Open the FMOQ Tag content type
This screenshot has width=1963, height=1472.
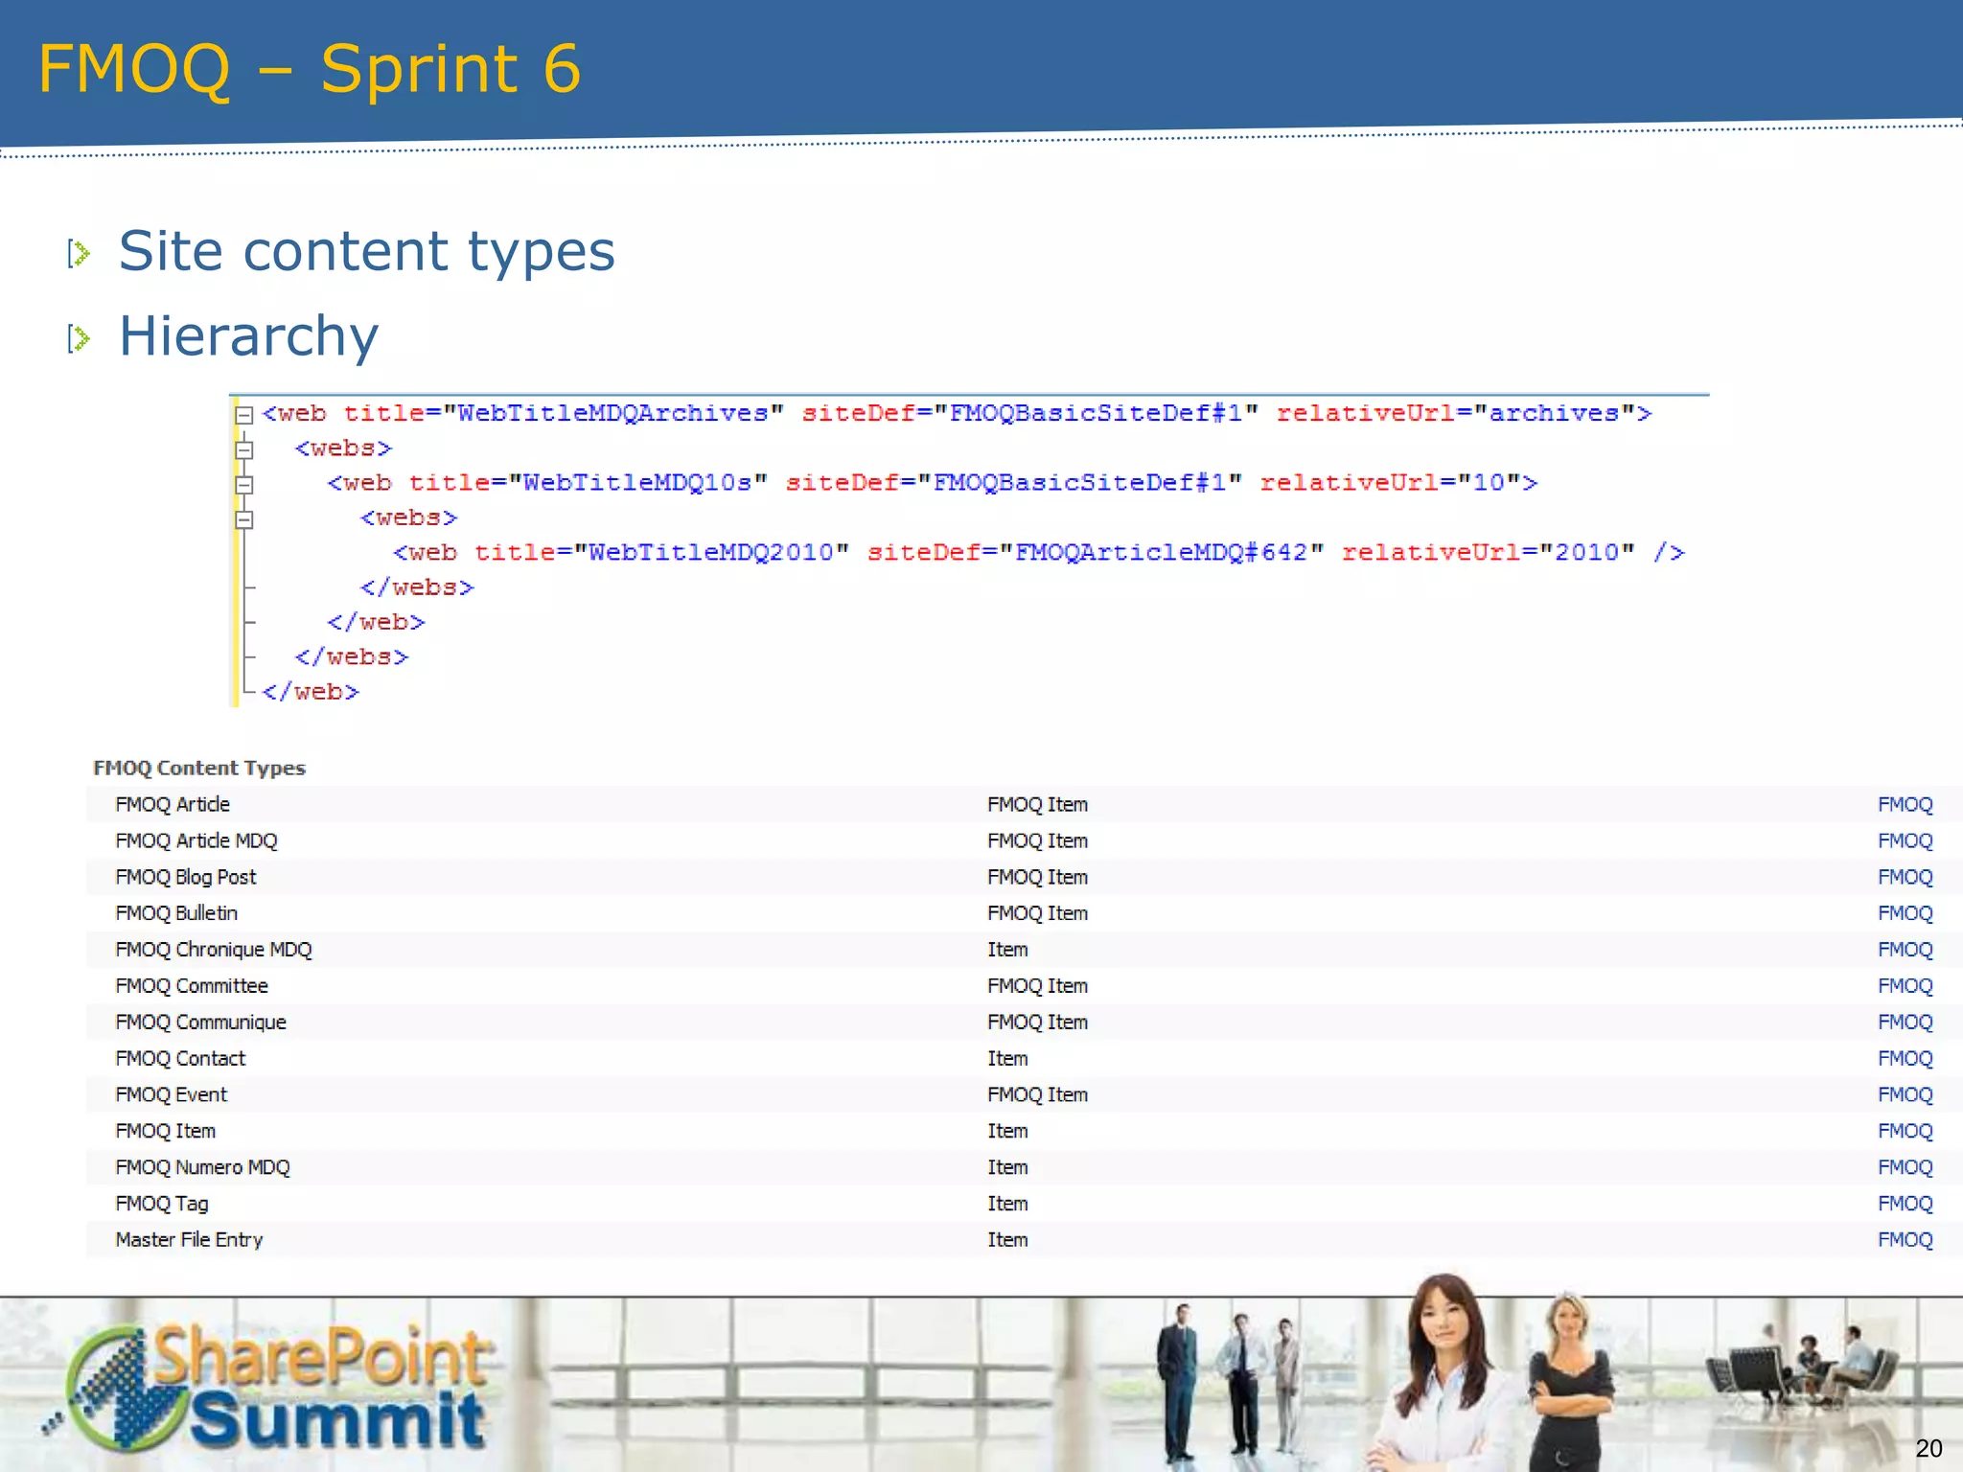[162, 1204]
